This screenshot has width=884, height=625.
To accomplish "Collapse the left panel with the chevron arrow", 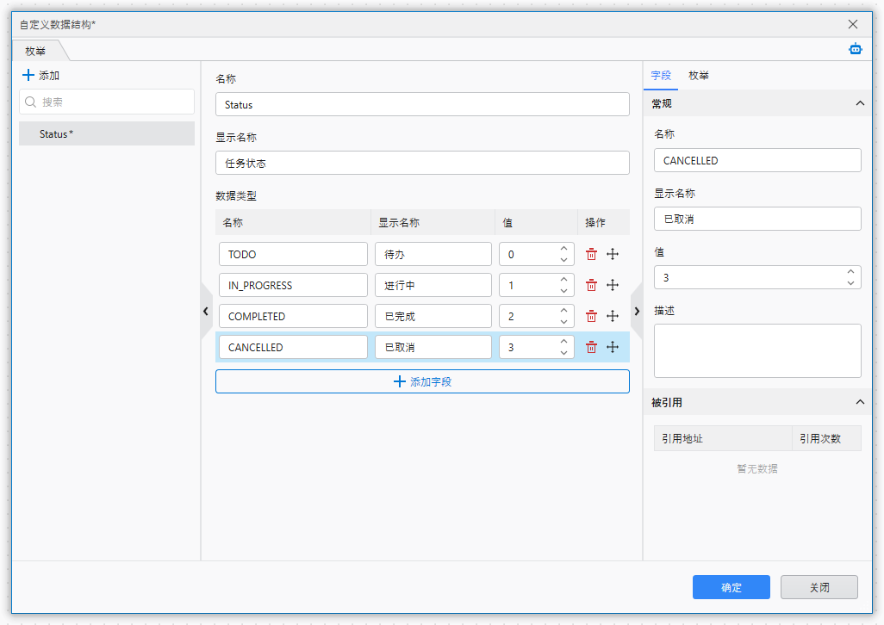I will (x=205, y=312).
